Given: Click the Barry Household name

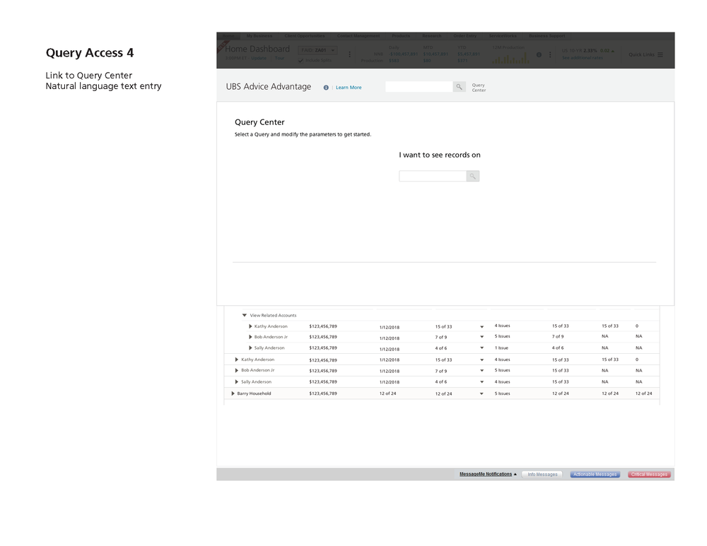Looking at the screenshot, I should 254,393.
